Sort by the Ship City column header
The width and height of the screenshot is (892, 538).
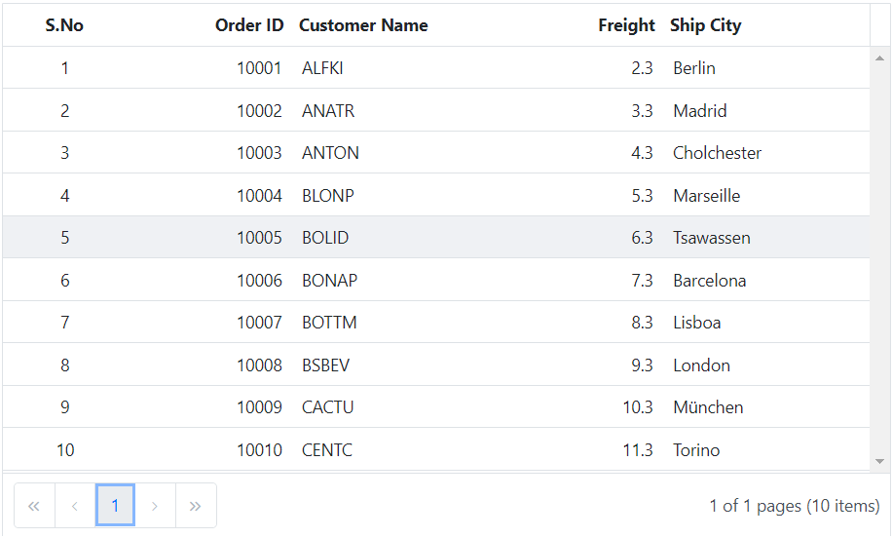pos(705,25)
